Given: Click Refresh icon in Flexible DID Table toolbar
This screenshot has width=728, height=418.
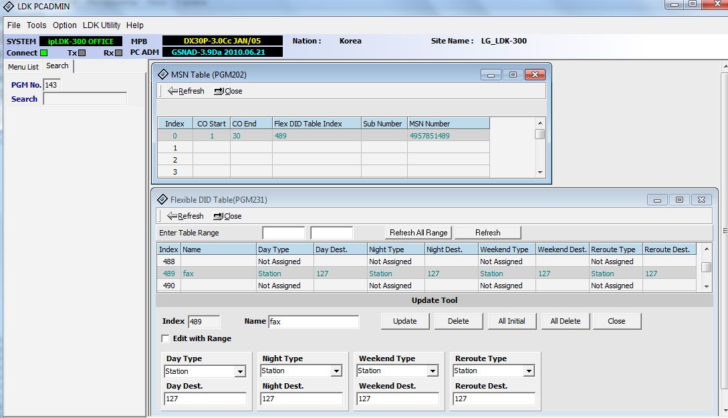Looking at the screenshot, I should 172,216.
